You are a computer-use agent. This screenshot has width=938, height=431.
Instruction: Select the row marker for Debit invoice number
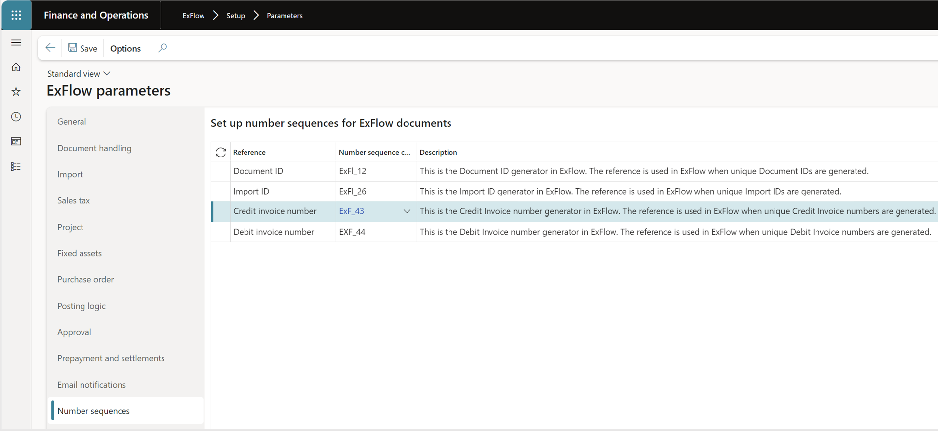tap(221, 232)
